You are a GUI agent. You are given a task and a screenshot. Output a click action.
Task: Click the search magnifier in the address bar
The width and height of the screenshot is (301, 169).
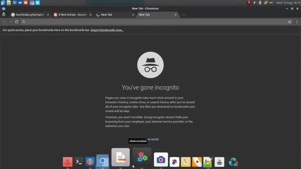[24, 22]
